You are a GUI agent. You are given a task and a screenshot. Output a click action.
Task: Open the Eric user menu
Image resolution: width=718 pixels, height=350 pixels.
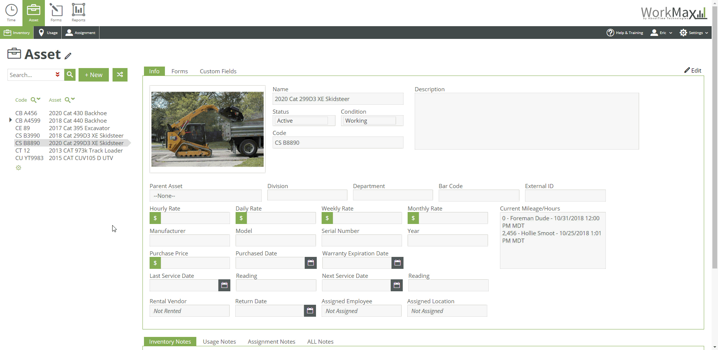(x=661, y=33)
